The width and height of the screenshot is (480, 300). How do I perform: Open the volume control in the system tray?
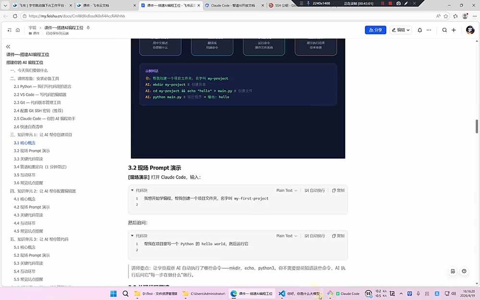pyautogui.click(x=454, y=294)
